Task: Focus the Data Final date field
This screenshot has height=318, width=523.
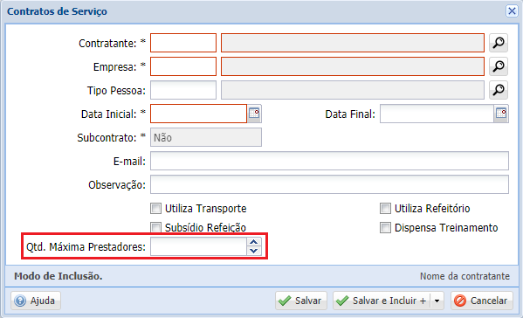Action: pyautogui.click(x=437, y=114)
